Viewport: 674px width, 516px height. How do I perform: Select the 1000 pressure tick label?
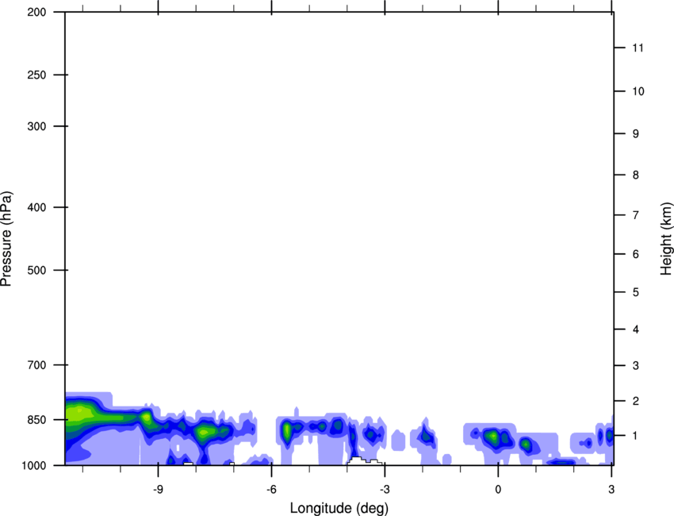pyautogui.click(x=33, y=465)
